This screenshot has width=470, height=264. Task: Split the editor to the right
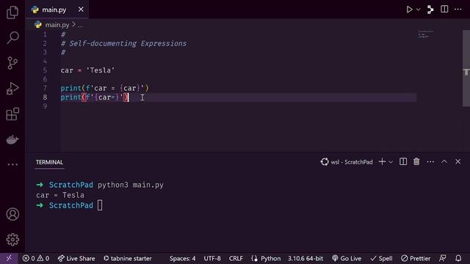444,10
